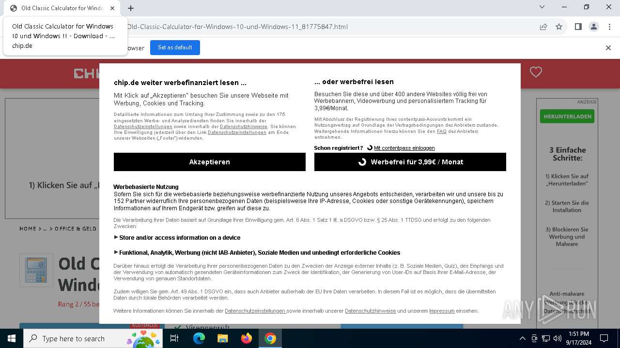This screenshot has width=620, height=348.
Task: Switch to Chrome in the taskbar
Action: point(270,338)
